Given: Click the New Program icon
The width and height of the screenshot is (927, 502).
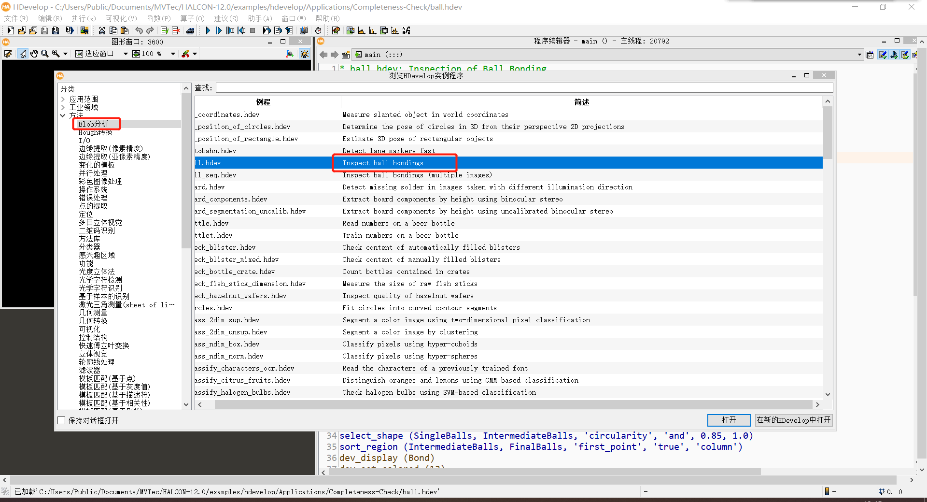Looking at the screenshot, I should pos(10,30).
